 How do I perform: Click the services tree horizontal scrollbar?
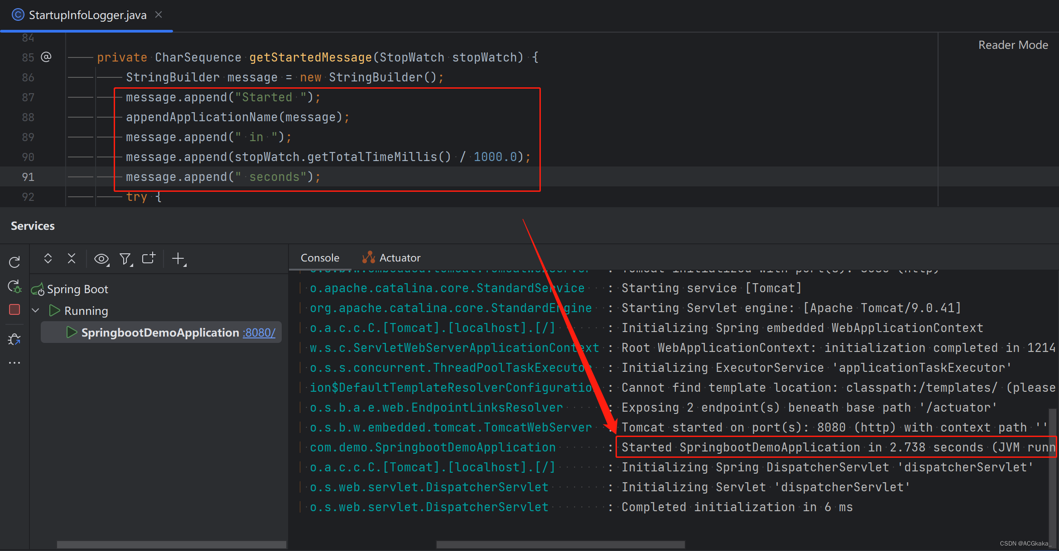(171, 545)
